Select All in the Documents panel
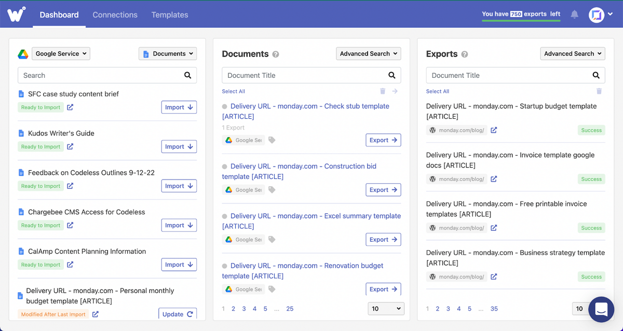 (233, 91)
